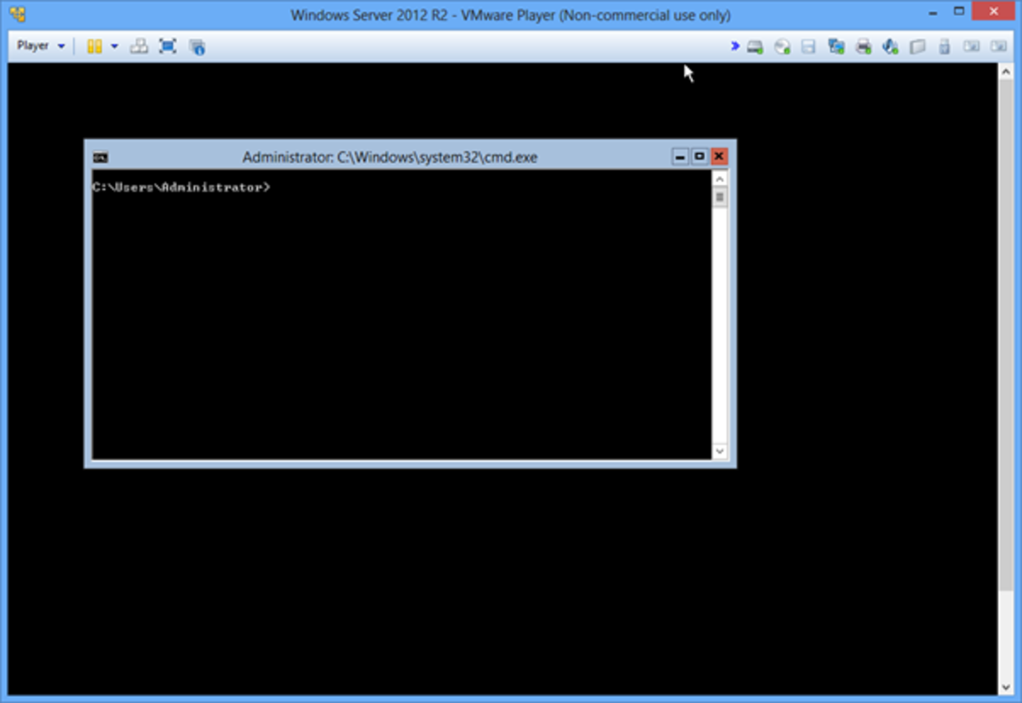This screenshot has height=703, width=1022.
Task: Expand the hidden toolbar icons chevron
Action: (x=734, y=47)
